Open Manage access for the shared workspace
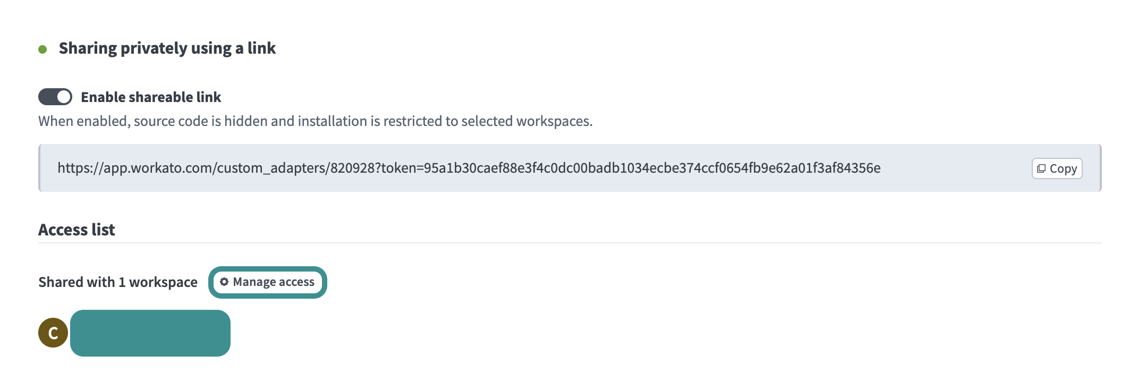1138x389 pixels. 267,282
